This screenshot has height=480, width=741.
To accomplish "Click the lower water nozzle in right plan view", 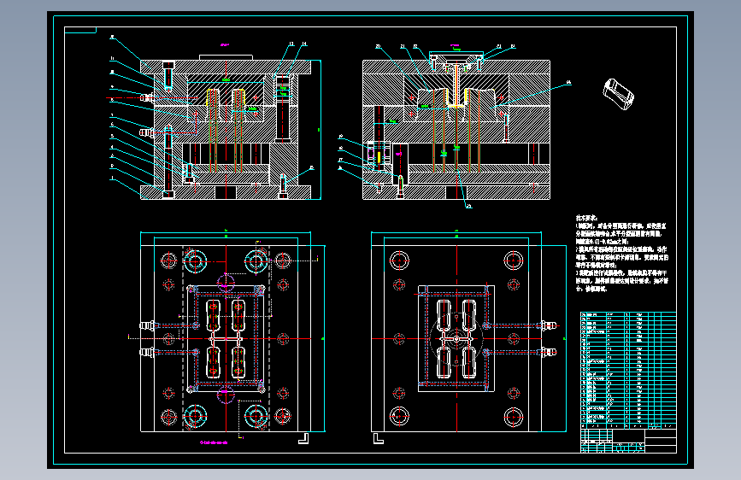I will (549, 352).
